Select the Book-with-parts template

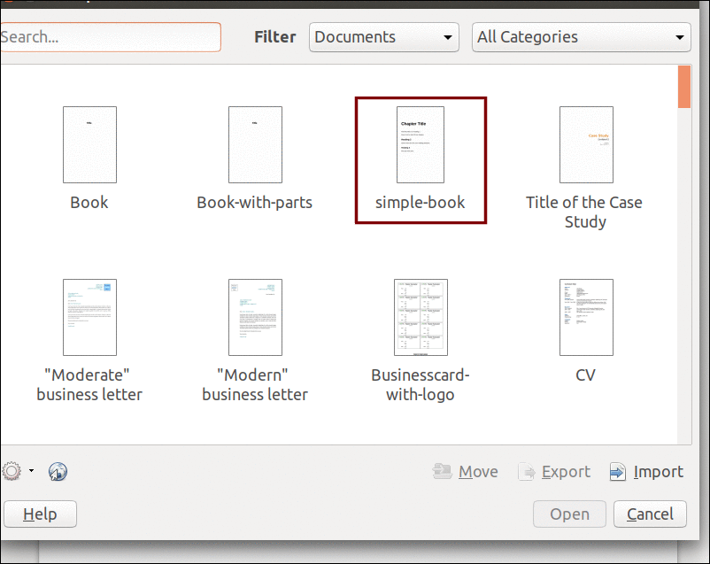click(254, 144)
